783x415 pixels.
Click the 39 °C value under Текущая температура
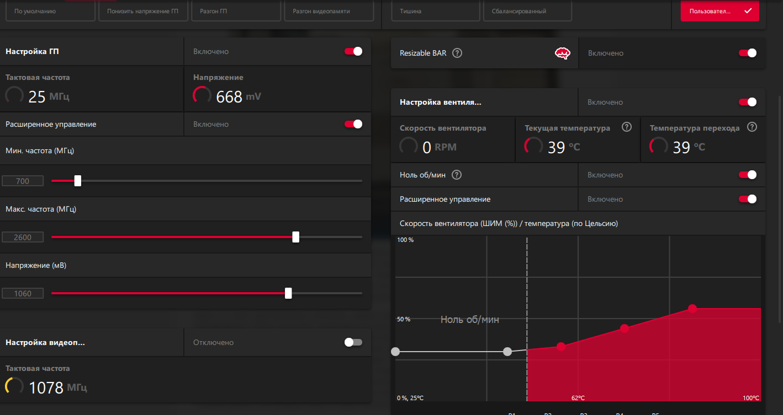coord(564,147)
